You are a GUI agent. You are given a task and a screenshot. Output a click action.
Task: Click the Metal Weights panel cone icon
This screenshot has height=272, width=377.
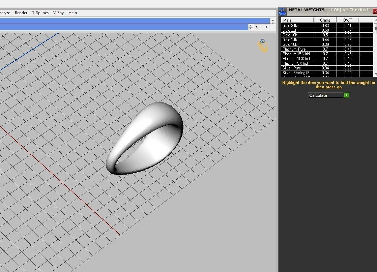click(x=283, y=11)
